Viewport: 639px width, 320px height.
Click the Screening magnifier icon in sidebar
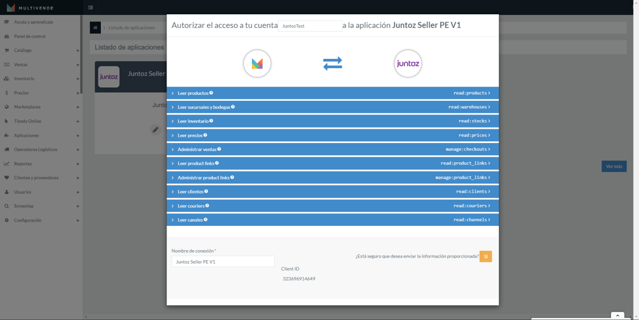click(x=7, y=206)
